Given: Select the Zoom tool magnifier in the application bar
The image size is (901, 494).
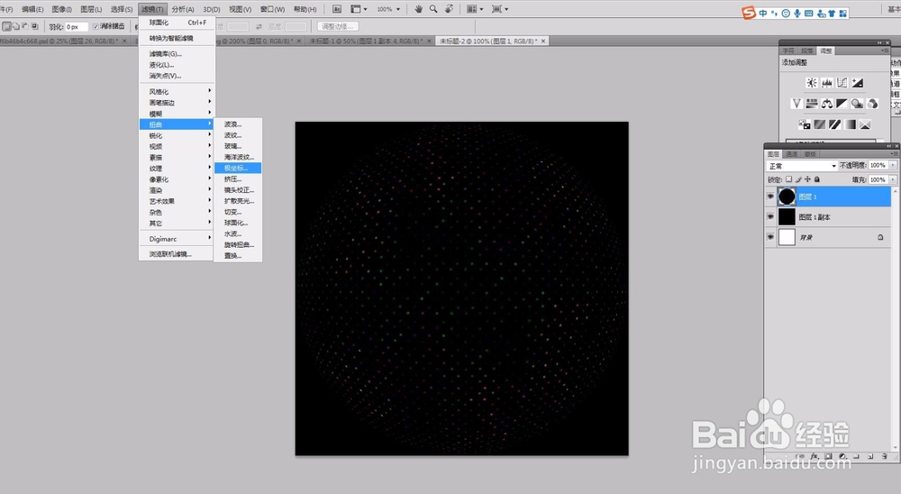Looking at the screenshot, I should 433,9.
